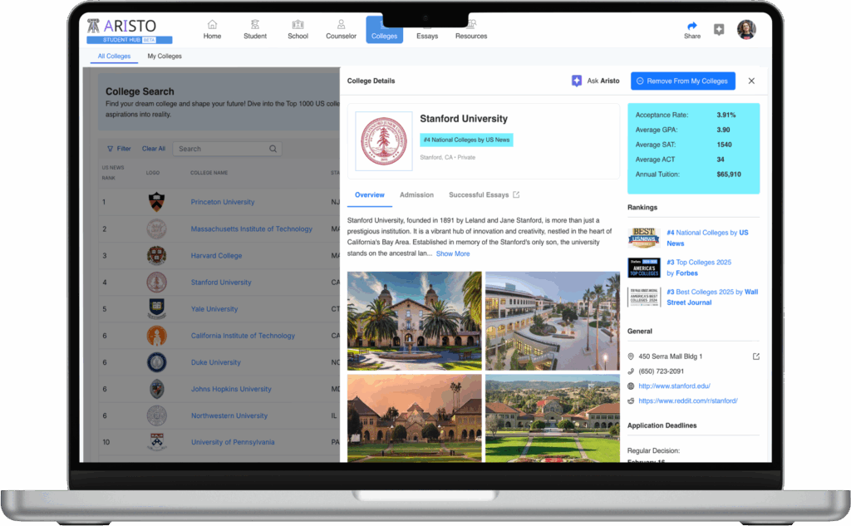Viewport: 851px width, 526px height.
Task: Open Johns Hopkins University
Action: pos(231,389)
